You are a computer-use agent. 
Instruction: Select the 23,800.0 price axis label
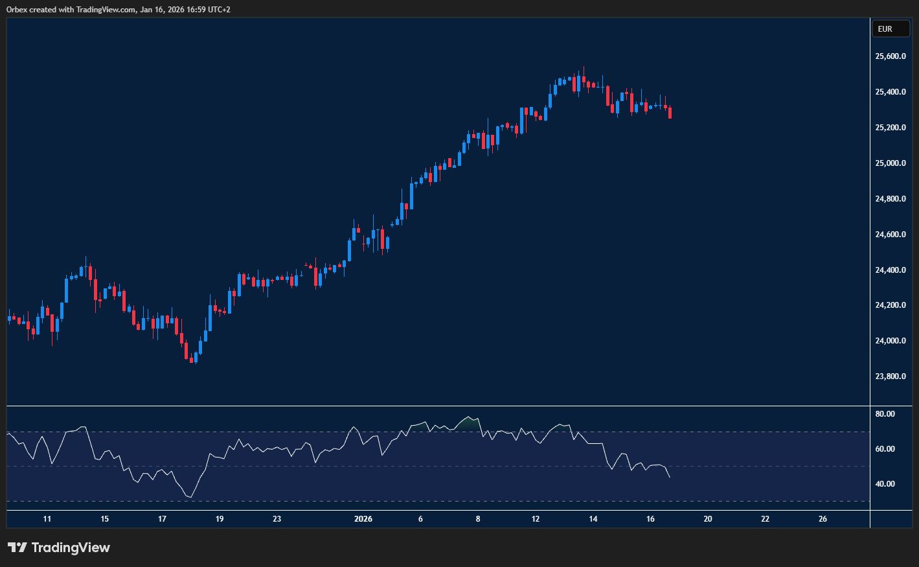coord(890,376)
